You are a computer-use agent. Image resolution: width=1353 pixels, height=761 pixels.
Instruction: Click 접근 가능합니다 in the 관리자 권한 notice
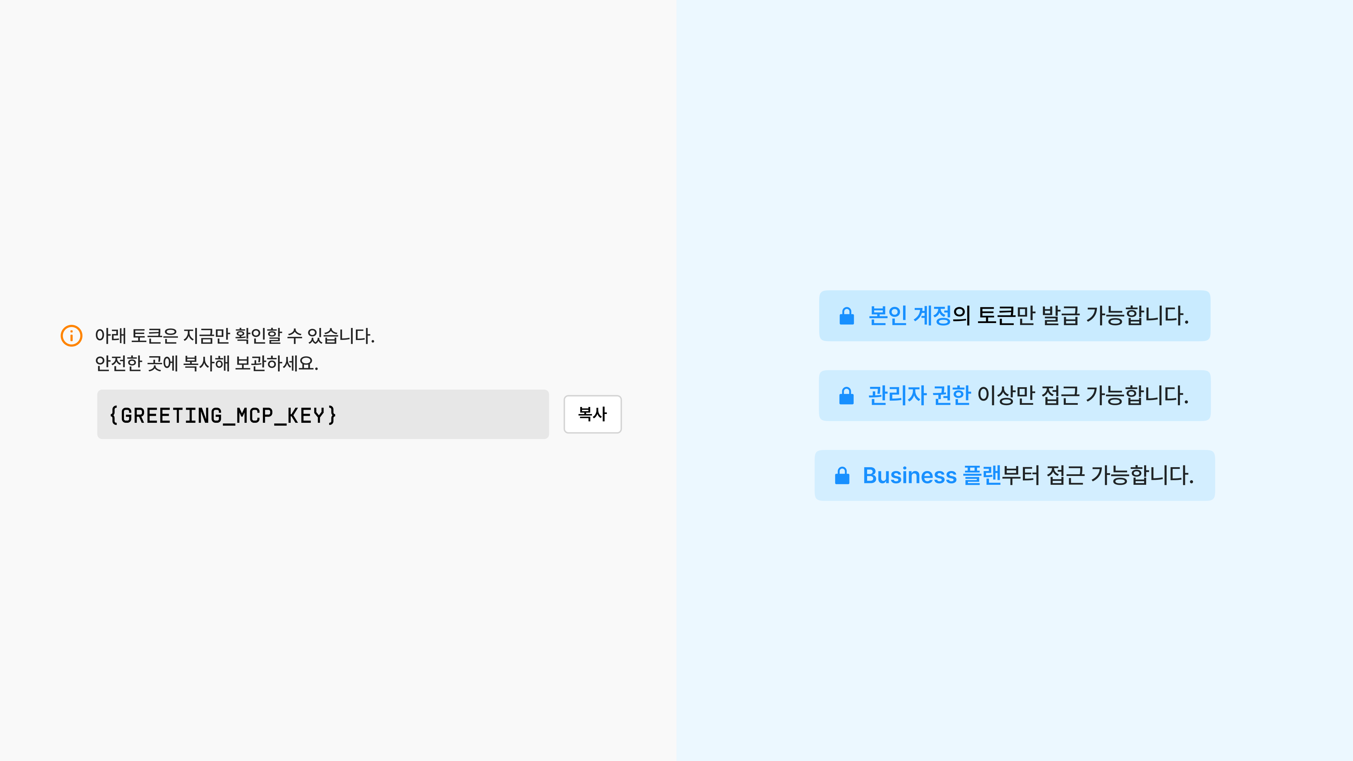coord(1115,395)
